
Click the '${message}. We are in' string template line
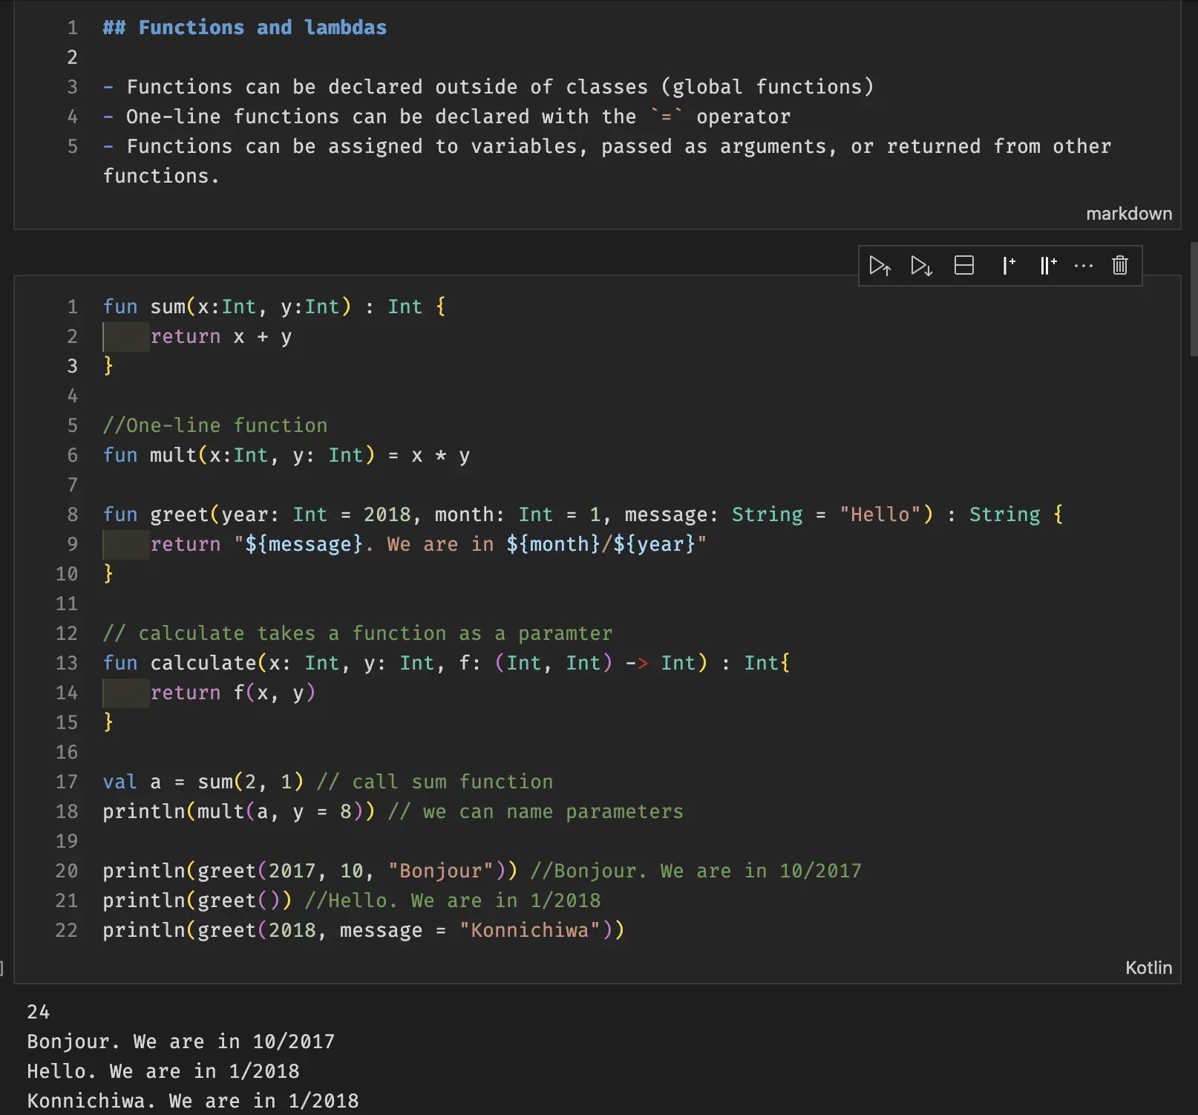click(x=429, y=544)
